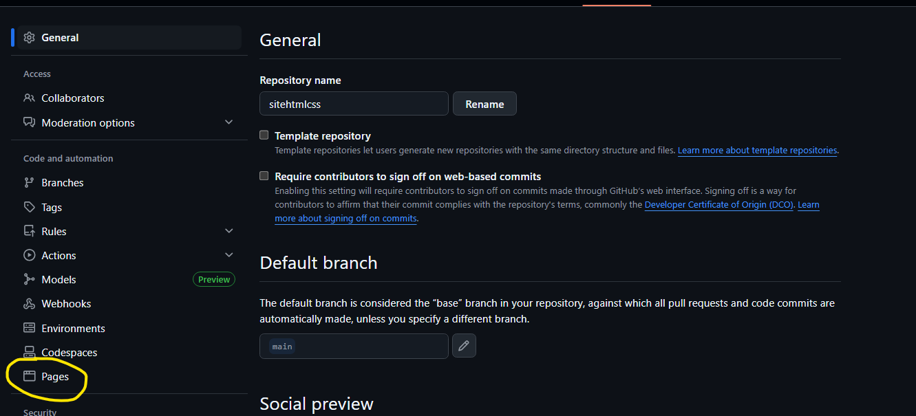The height and width of the screenshot is (416, 916).
Task: Click the Codespaces icon
Action: 29,353
